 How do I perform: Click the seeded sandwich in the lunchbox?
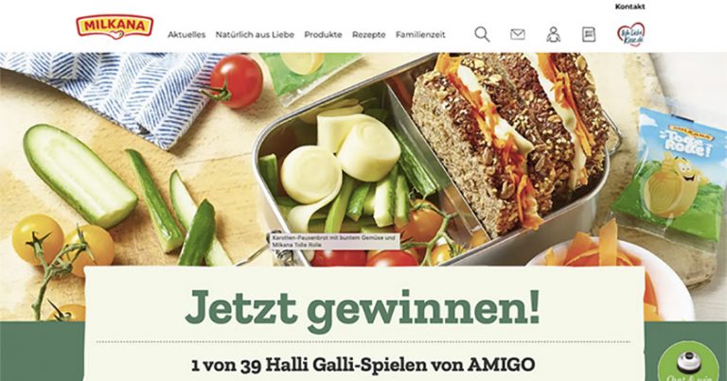[510, 139]
